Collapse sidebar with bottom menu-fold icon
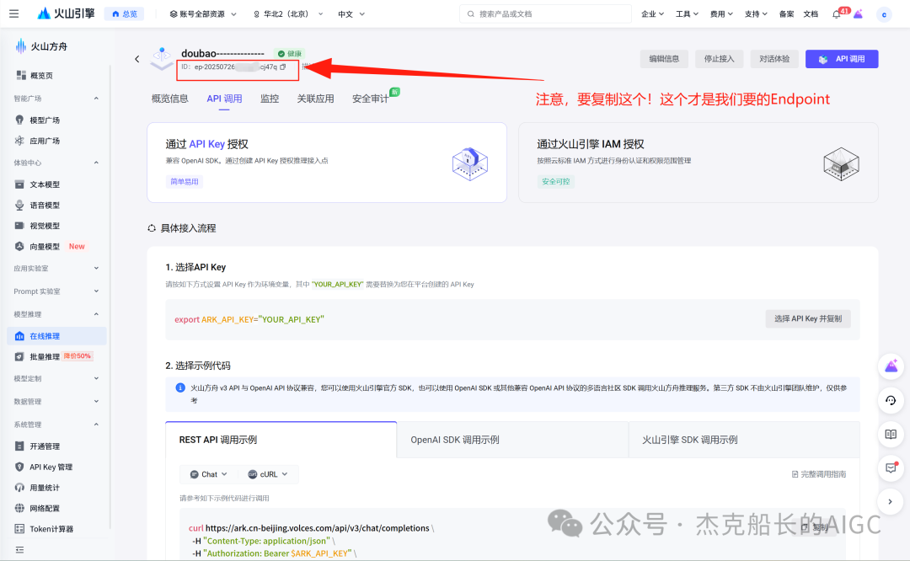 pos(19,550)
